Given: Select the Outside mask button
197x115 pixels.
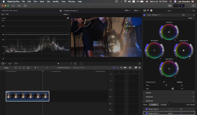Looking at the screenshot, I should [164, 105].
